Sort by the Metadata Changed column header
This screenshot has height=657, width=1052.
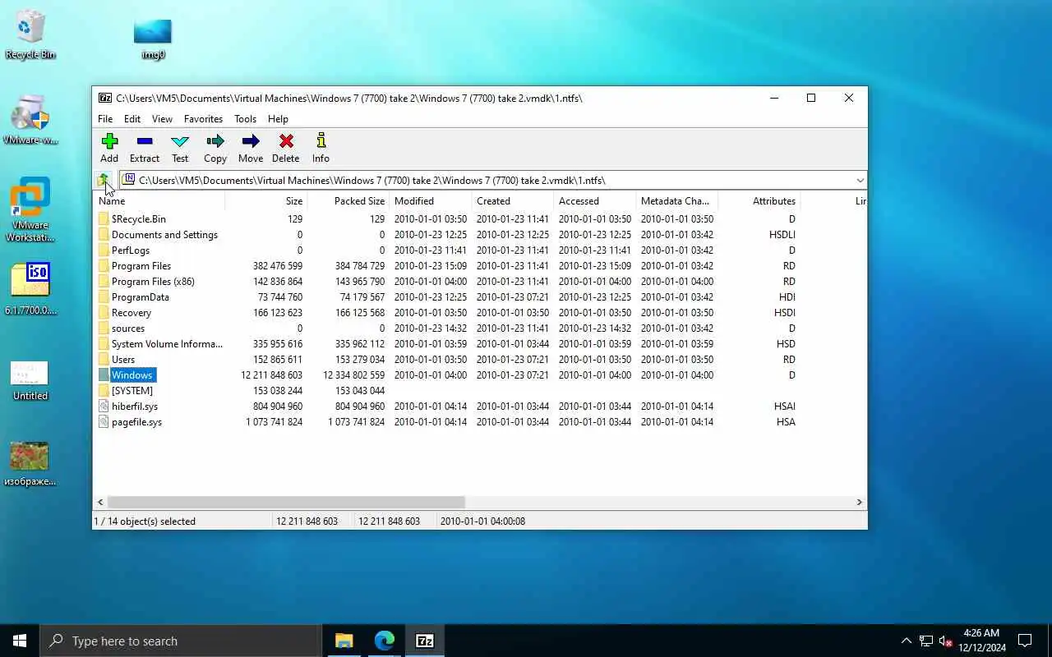677,201
